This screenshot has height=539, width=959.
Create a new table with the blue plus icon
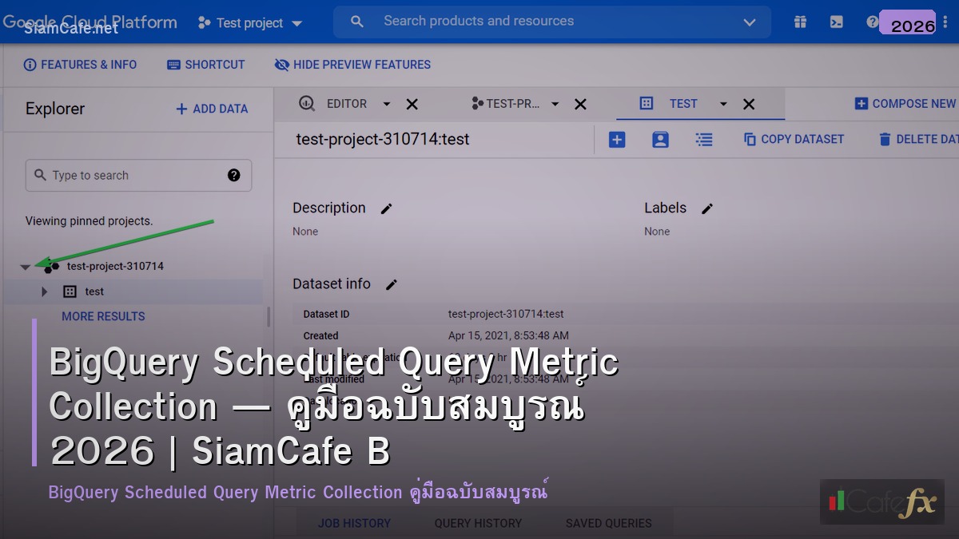pos(617,139)
